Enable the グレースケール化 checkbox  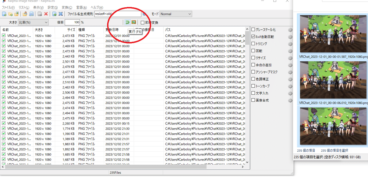coord(253,30)
